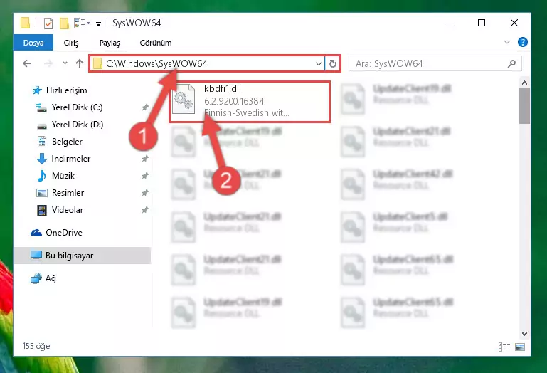Viewport: 547px width, 373px height.
Task: Expand the ribbon with the chevron
Action: [x=507, y=42]
